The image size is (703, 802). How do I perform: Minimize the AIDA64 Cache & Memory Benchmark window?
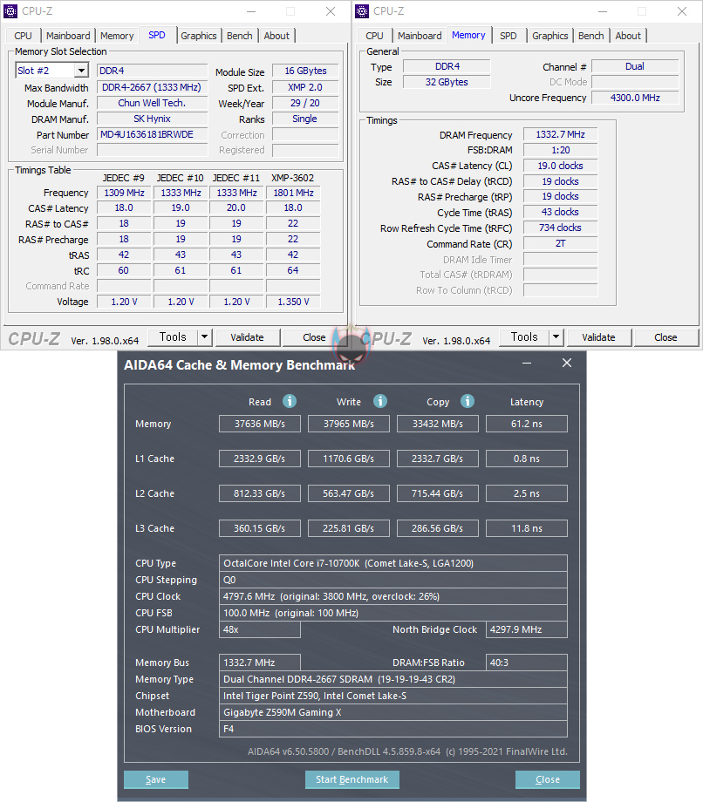[527, 364]
